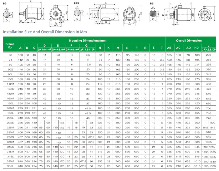Screen dimensions: 219x171
Task: Click the AC column header
Action: (x=179, y=48)
